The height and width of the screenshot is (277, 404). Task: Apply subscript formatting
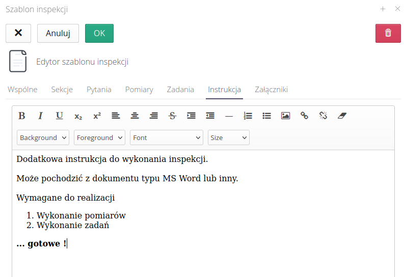pyautogui.click(x=78, y=116)
